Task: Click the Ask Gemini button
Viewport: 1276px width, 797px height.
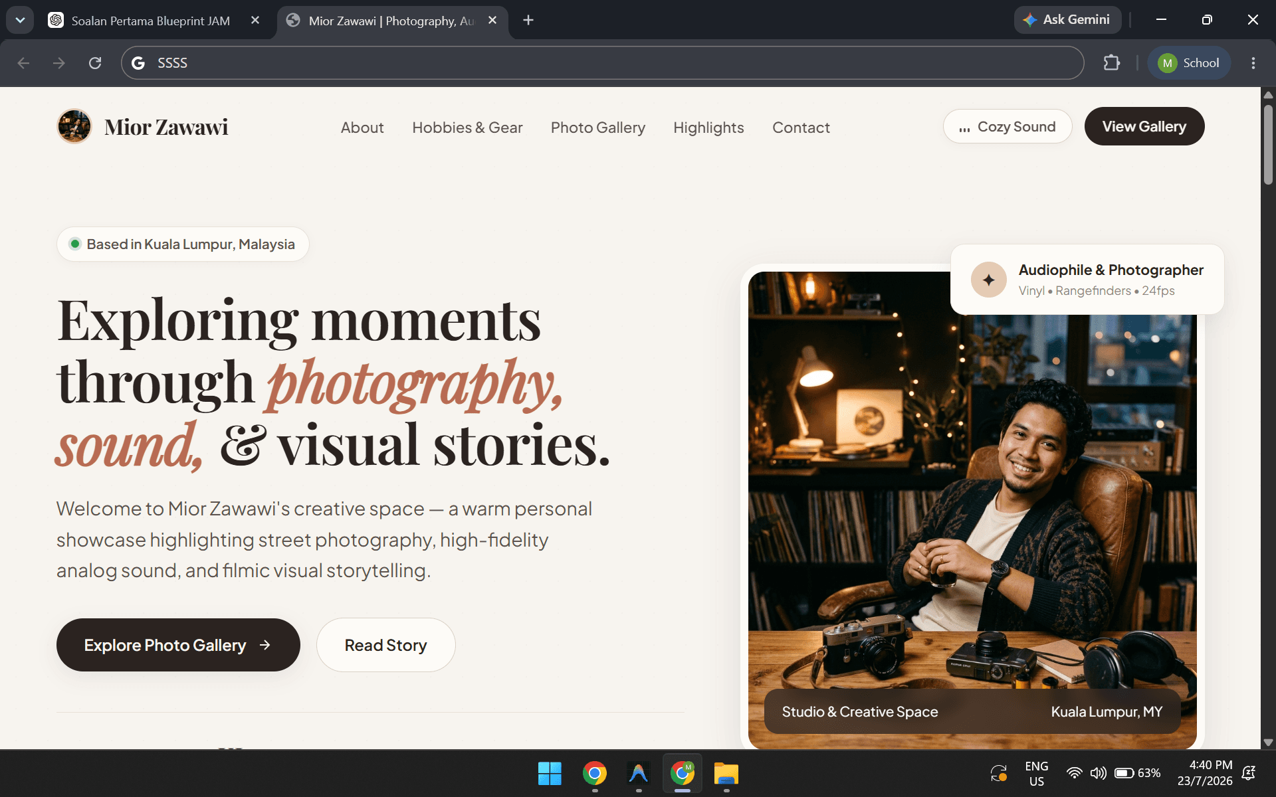Action: (1067, 20)
